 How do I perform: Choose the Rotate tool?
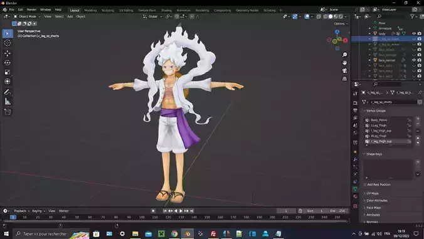click(8, 63)
